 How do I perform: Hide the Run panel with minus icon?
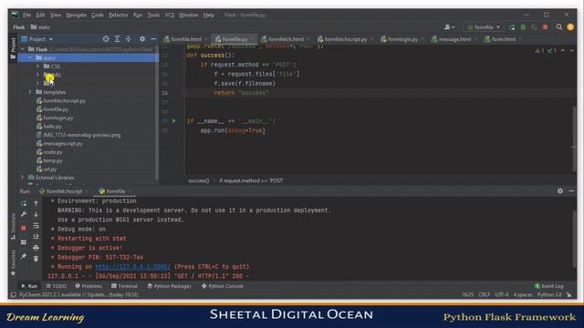pos(571,190)
